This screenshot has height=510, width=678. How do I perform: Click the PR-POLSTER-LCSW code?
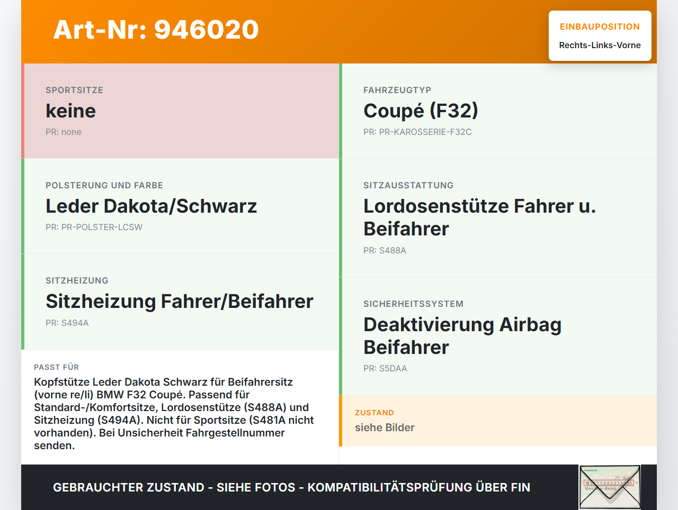[x=94, y=227]
